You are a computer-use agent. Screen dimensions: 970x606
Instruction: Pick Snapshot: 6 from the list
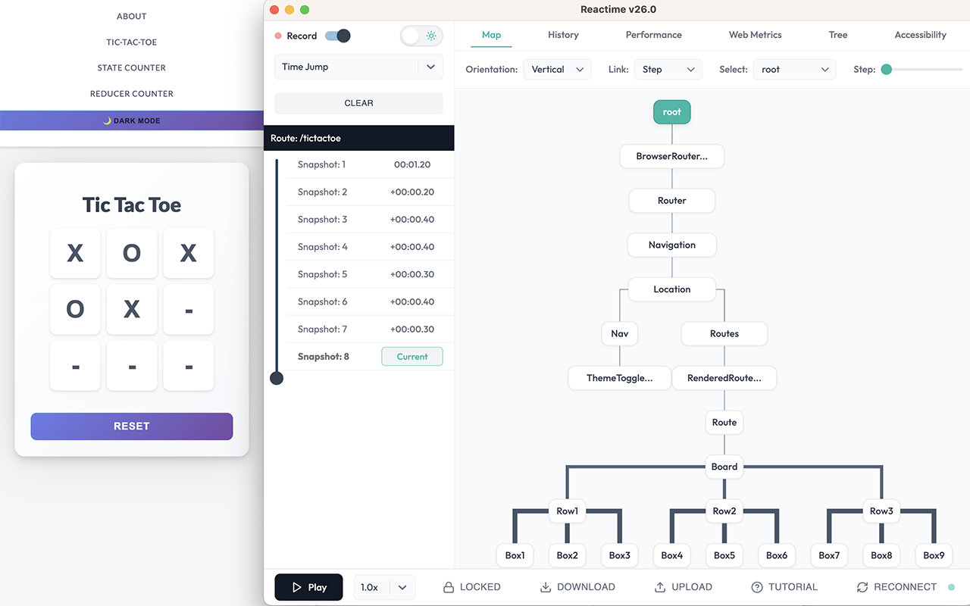pos(370,301)
